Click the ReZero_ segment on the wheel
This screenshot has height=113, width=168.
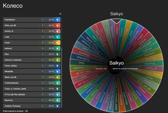(122, 32)
